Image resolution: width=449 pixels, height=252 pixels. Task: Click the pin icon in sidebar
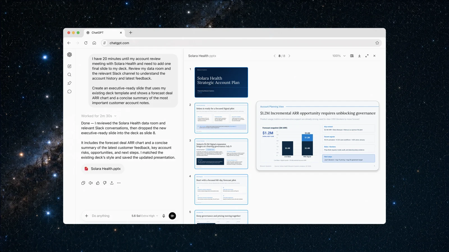(69, 83)
